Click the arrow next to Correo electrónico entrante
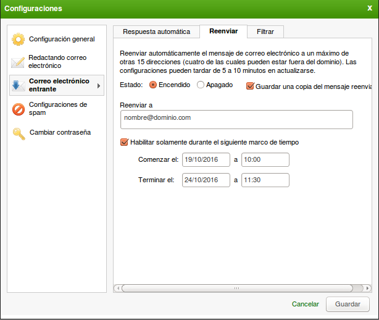Viewport: 379px width, 320px height. click(x=99, y=86)
